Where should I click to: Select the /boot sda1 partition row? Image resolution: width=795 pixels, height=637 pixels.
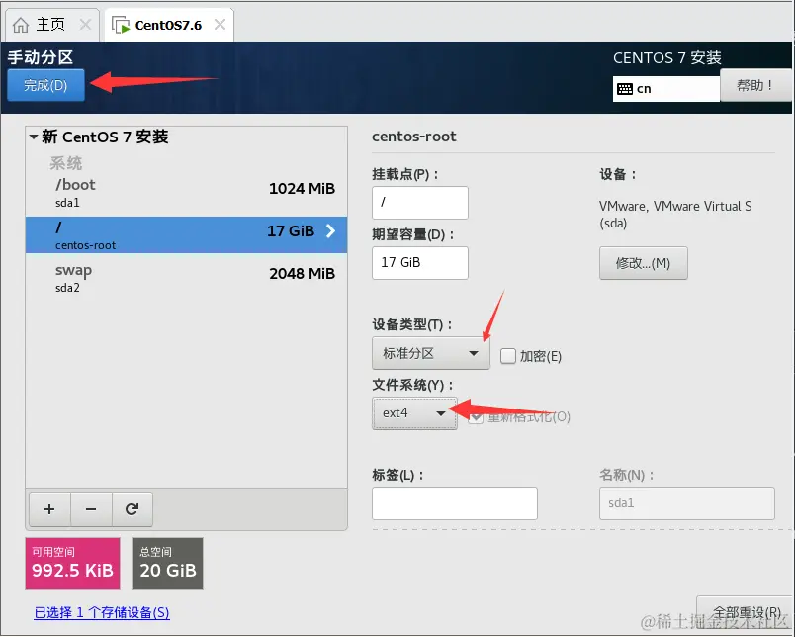186,193
